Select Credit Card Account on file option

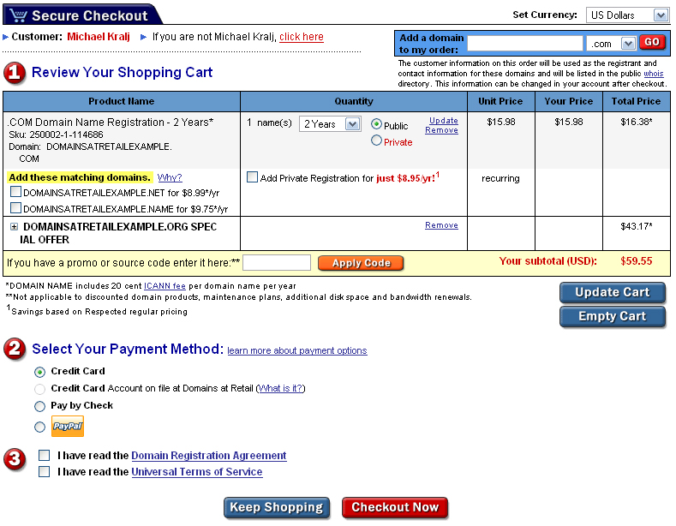(x=39, y=389)
